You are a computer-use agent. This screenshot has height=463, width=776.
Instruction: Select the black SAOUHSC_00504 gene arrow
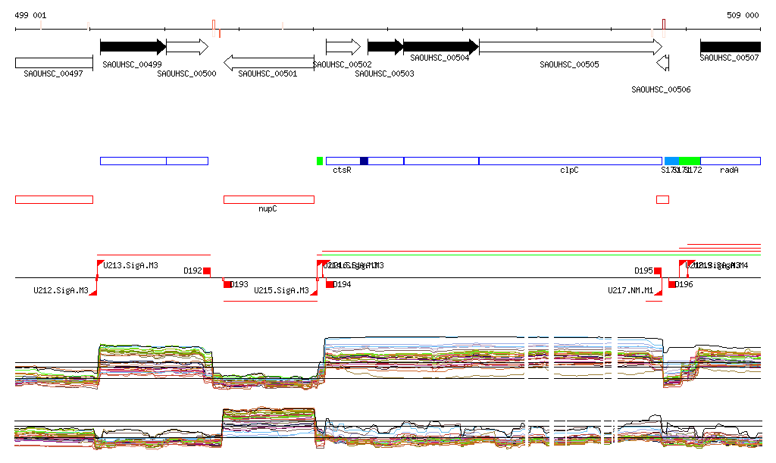[x=440, y=47]
